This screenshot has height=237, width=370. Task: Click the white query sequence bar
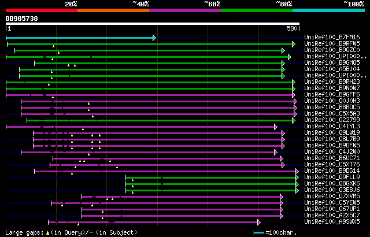(153, 24)
